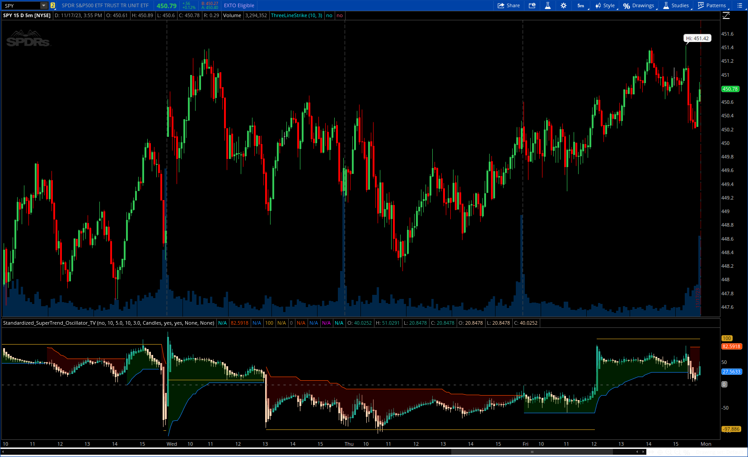Click the C: 450.78 close value
This screenshot has width=748, height=457.
point(189,15)
